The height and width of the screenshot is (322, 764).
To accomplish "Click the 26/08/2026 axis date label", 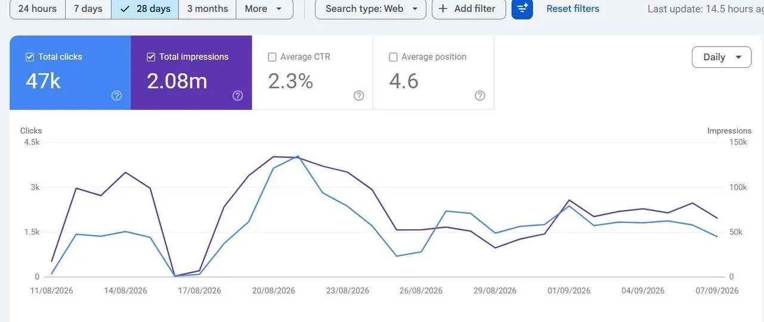I will [421, 291].
